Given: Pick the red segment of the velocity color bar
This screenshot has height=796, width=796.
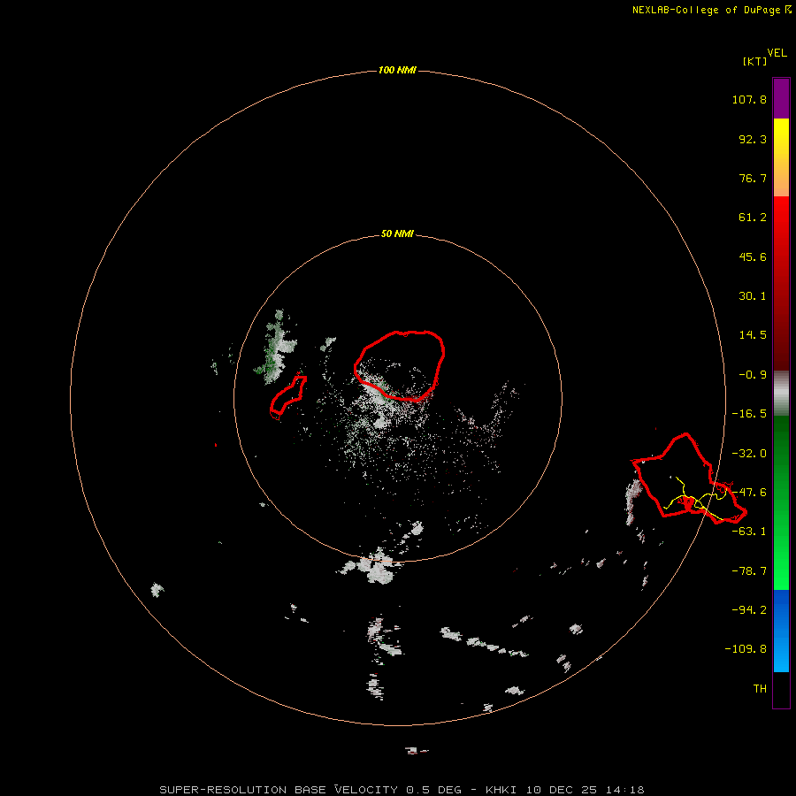Looking at the screenshot, I should tap(781, 283).
